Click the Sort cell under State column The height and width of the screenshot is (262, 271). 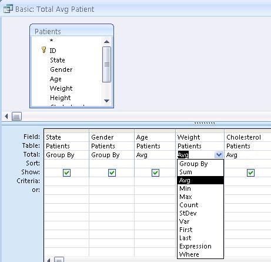point(66,164)
